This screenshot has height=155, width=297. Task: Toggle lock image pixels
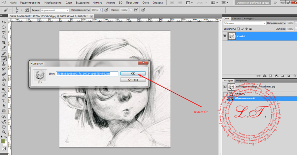[243, 29]
